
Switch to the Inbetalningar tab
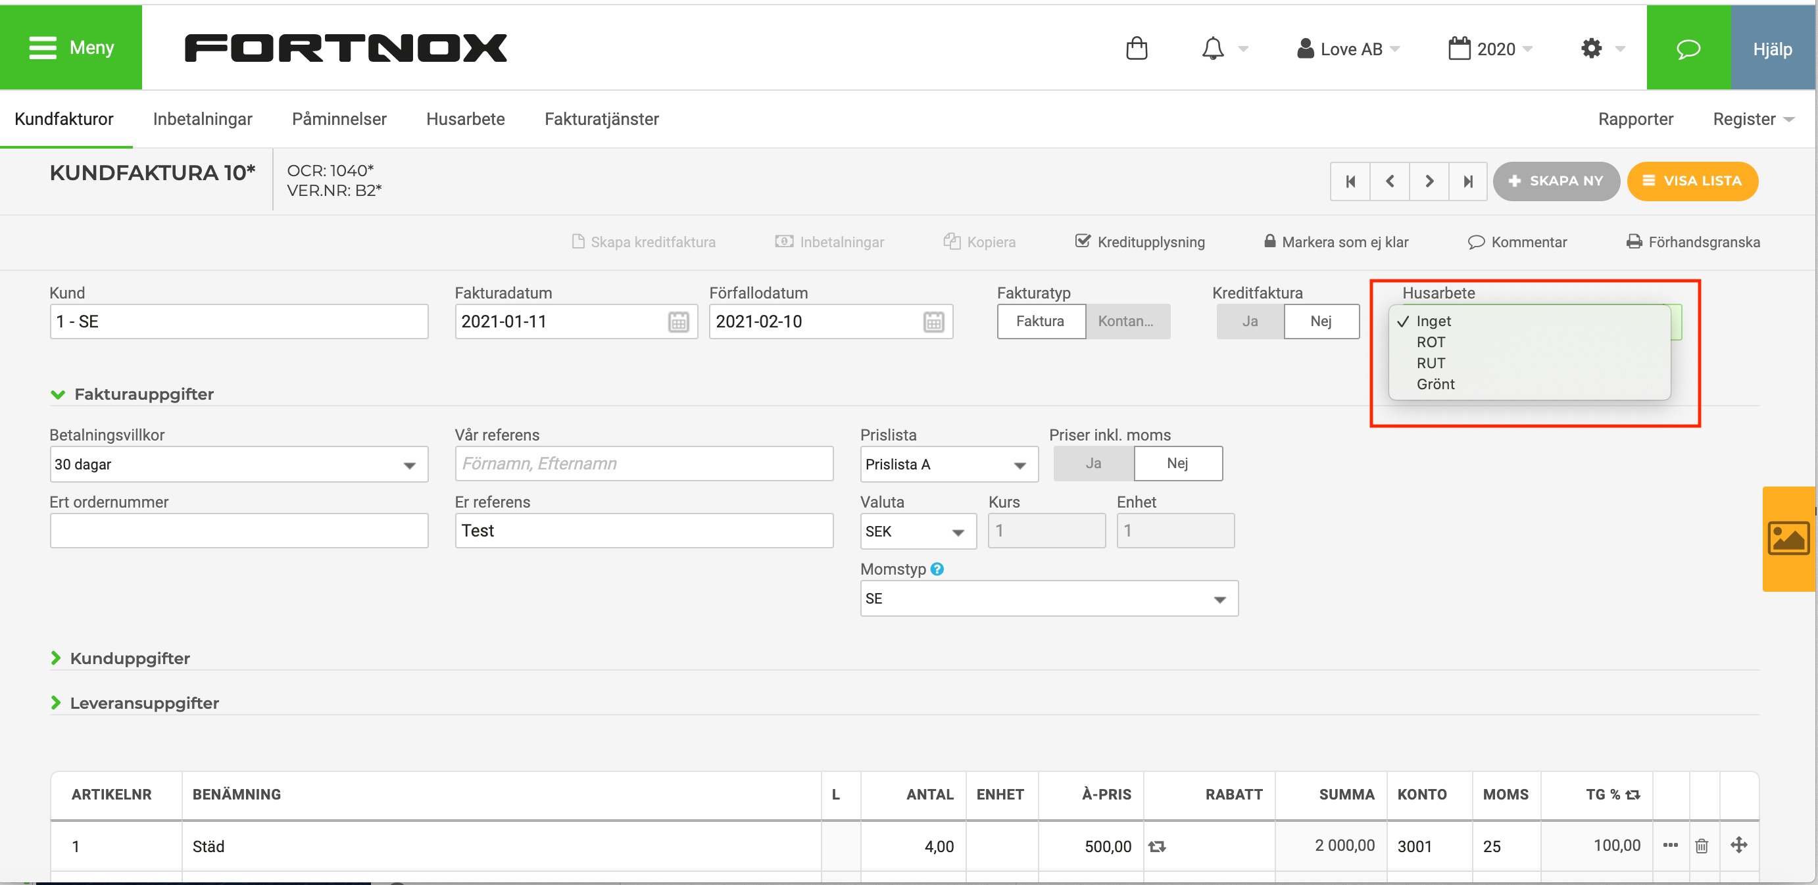click(203, 119)
